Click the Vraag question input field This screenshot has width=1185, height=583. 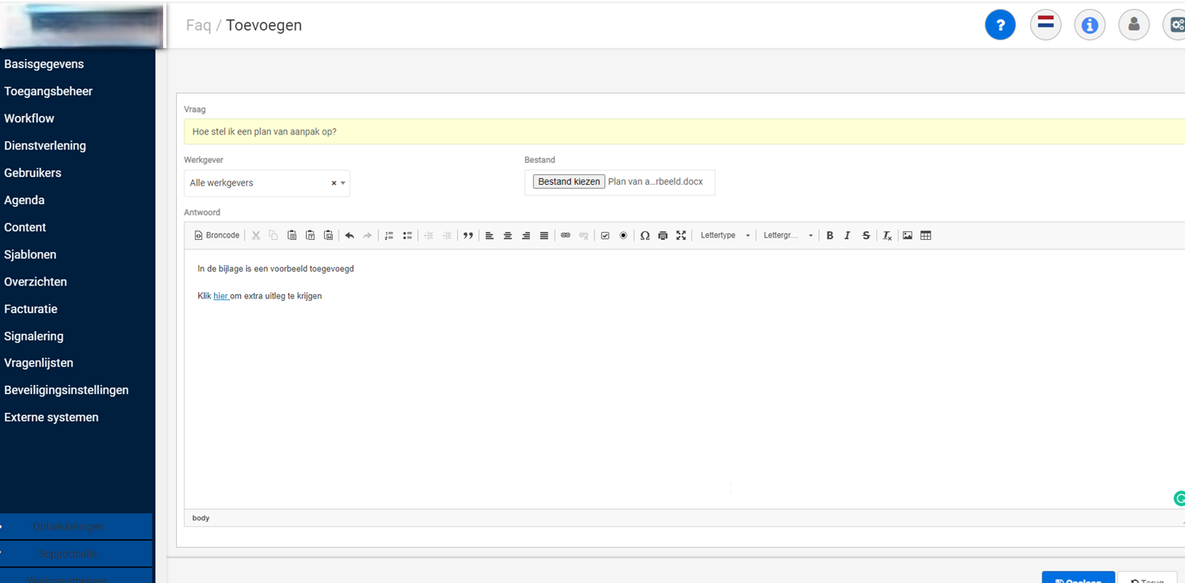(682, 131)
